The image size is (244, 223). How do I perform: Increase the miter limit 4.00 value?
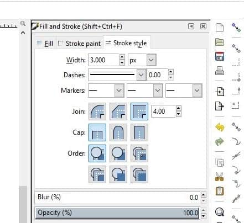(178, 108)
